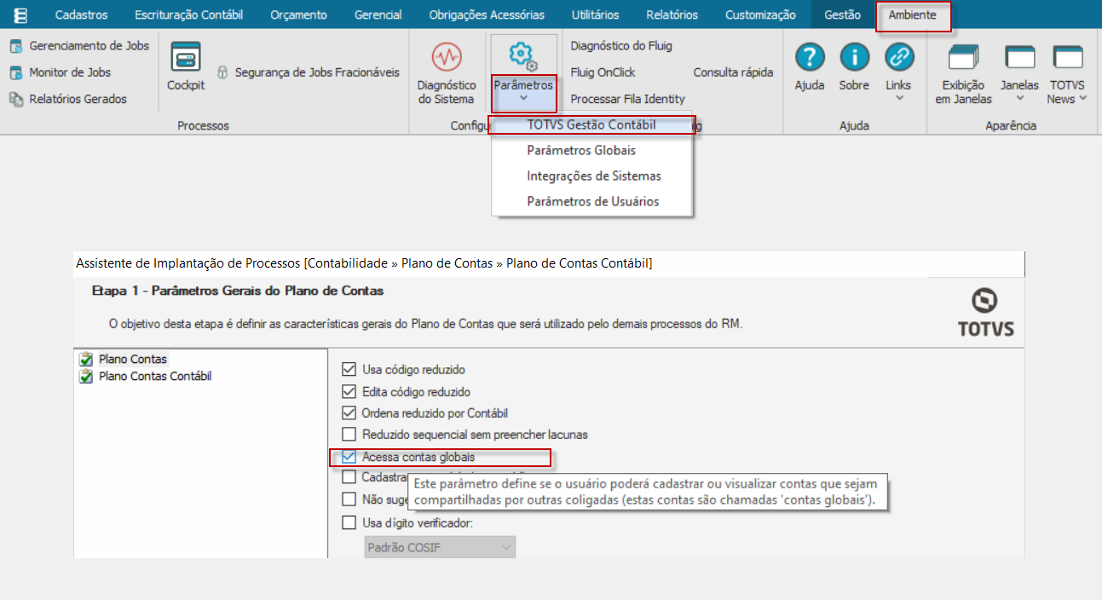This screenshot has height=600, width=1102.
Task: Open the Orçamento tab
Action: pyautogui.click(x=298, y=14)
